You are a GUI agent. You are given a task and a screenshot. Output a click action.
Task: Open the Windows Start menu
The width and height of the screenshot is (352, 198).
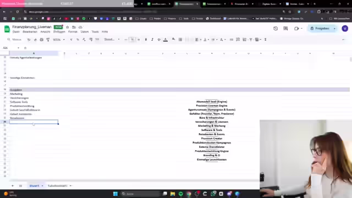click(116, 194)
